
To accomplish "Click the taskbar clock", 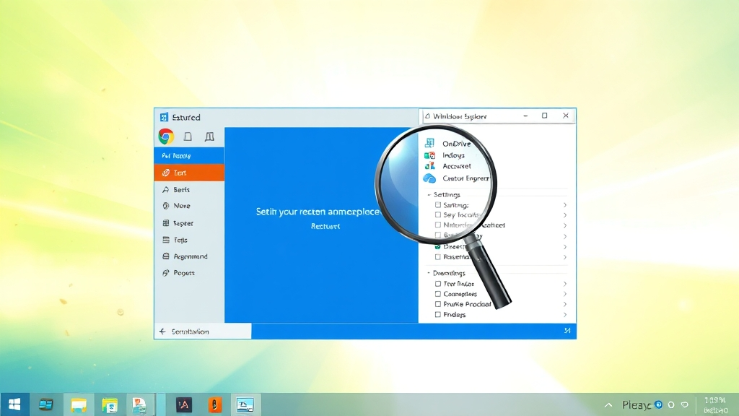I will click(x=715, y=405).
